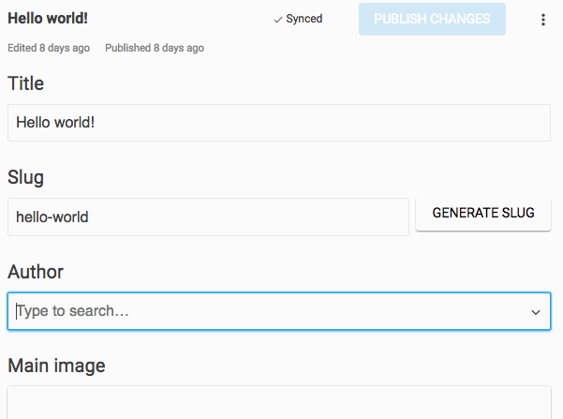563x419 pixels.
Task: Click the Synced status label
Action: coord(304,20)
